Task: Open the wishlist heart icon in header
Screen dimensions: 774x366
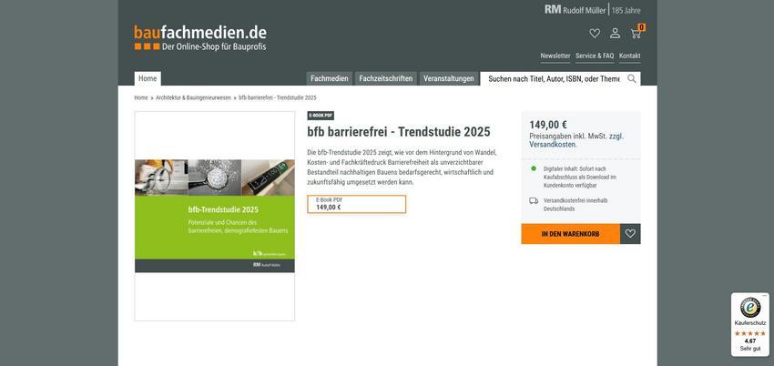Action: pos(595,34)
